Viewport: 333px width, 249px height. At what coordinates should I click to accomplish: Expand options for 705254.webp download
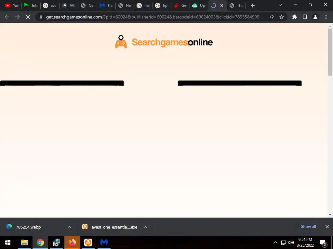[x=69, y=227]
